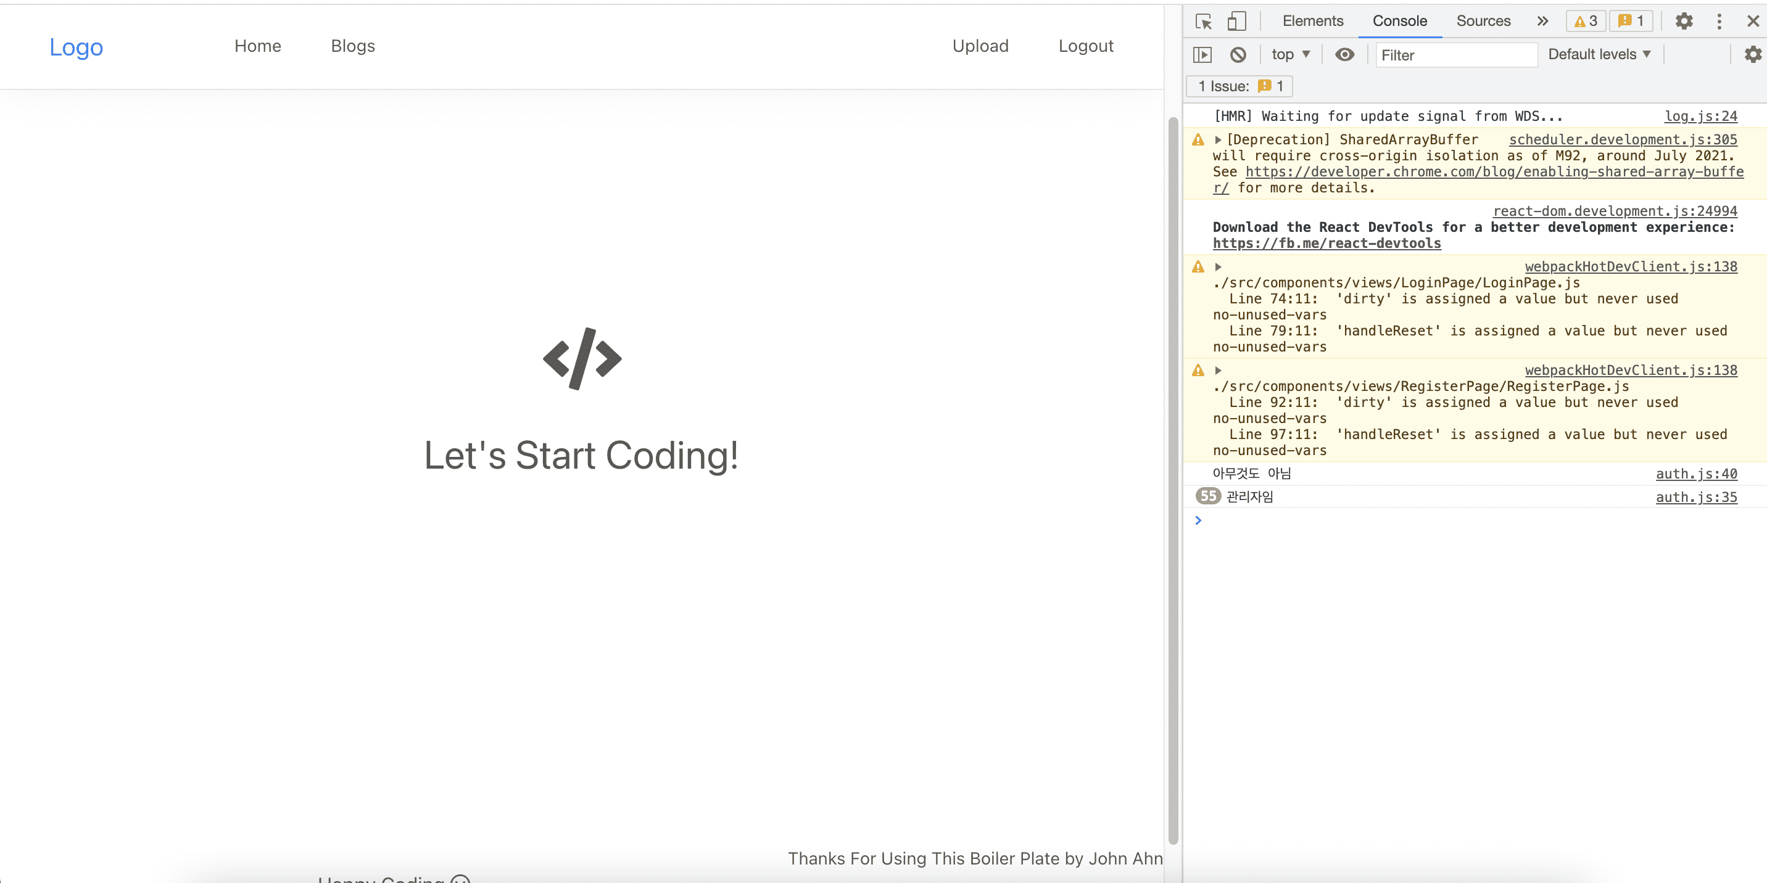Expand the Deprecation SharedArrayBuffer warning
Screen dimensions: 1767x883
click(x=1219, y=140)
